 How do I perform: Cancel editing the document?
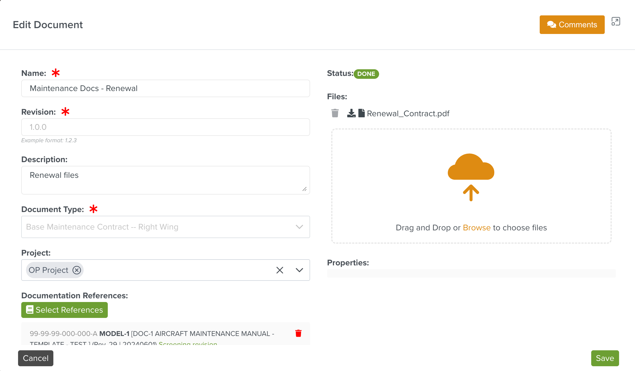pos(36,358)
